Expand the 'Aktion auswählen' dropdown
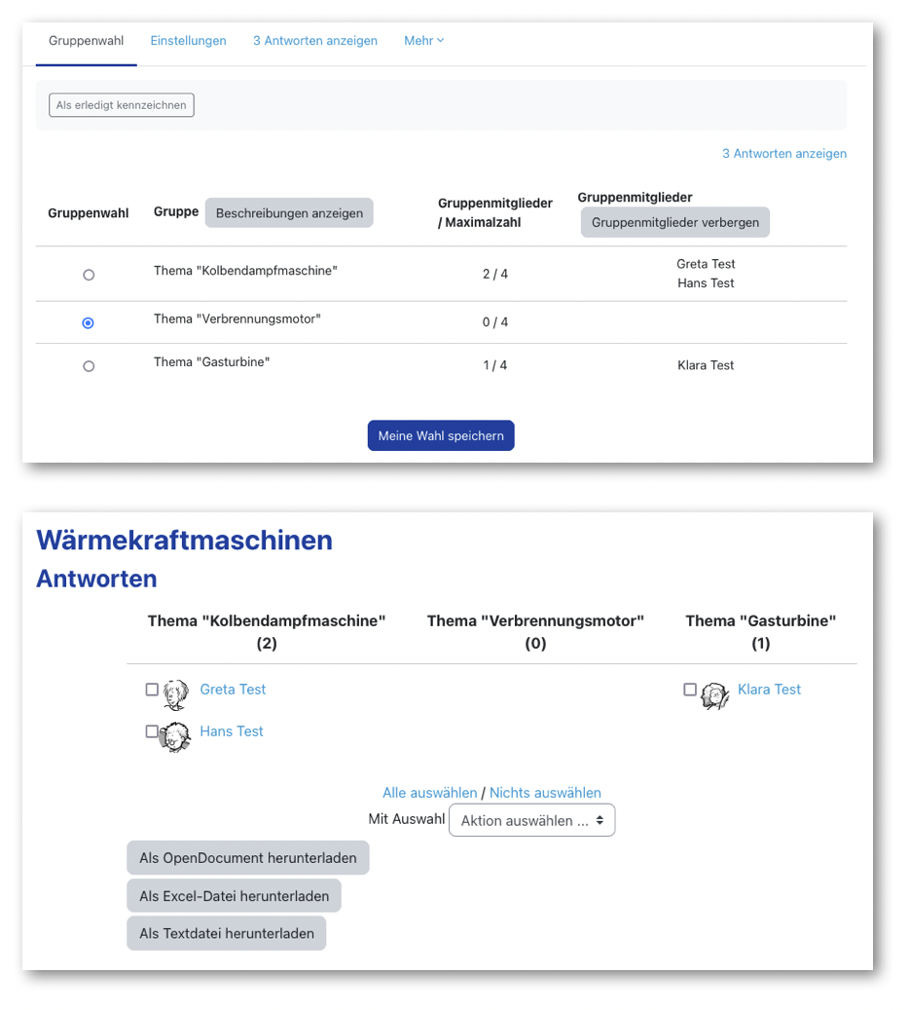 [x=531, y=821]
